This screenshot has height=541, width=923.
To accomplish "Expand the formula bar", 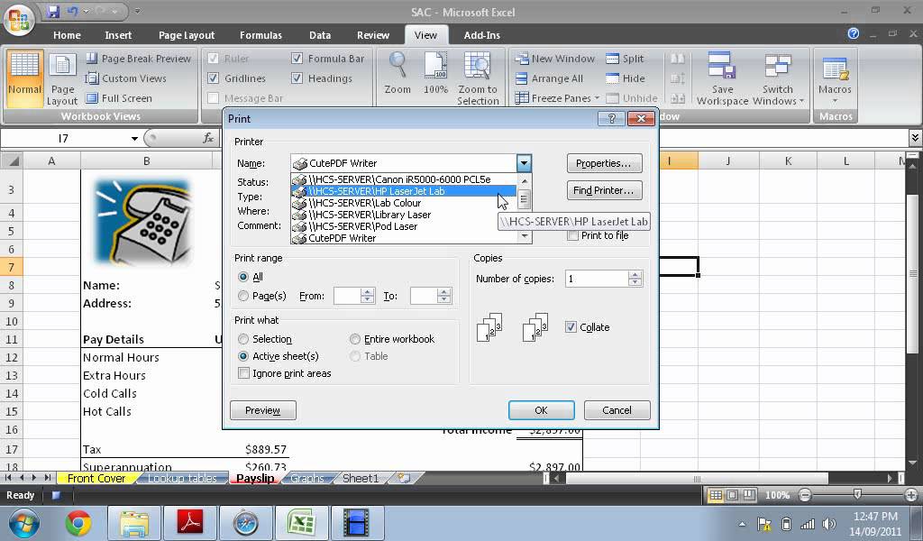I will [x=915, y=138].
